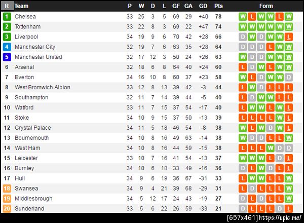Open Chelsea's most recent underlined form result
This screenshot has width=304, height=223.
[x=289, y=16]
